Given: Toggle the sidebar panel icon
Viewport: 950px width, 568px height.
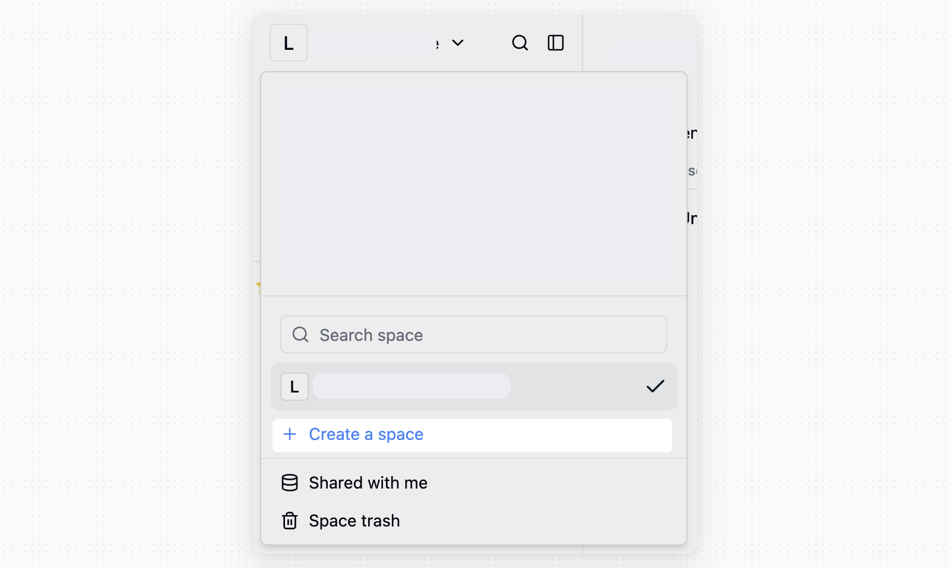Looking at the screenshot, I should [x=556, y=43].
